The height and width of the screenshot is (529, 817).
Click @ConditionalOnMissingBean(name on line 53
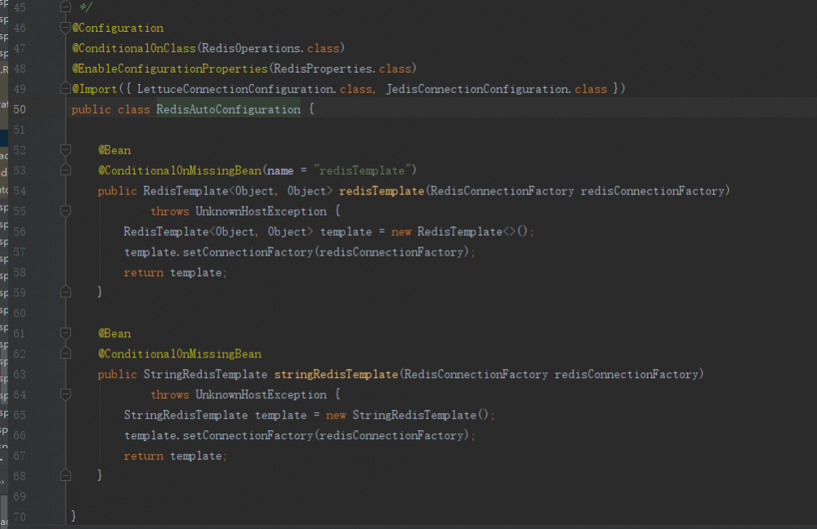tap(195, 171)
